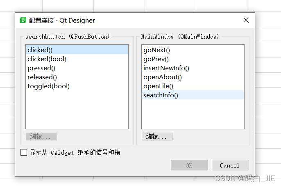Click the enabled 编辑... button under MainWindow slots
The width and height of the screenshot is (281, 186).
tap(157, 136)
